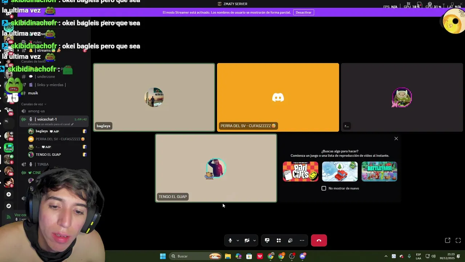Launch the snowy red truck activity

click(x=340, y=171)
